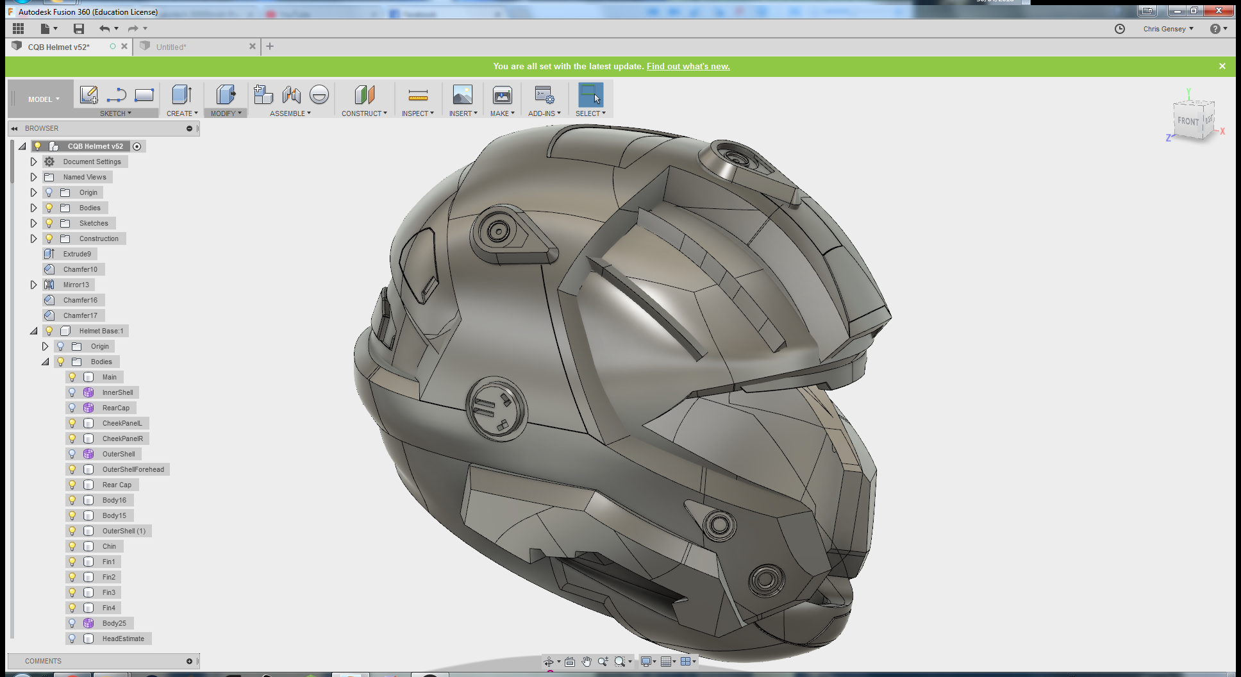Click the 3D Print make icon
This screenshot has width=1241, height=677.
point(502,95)
